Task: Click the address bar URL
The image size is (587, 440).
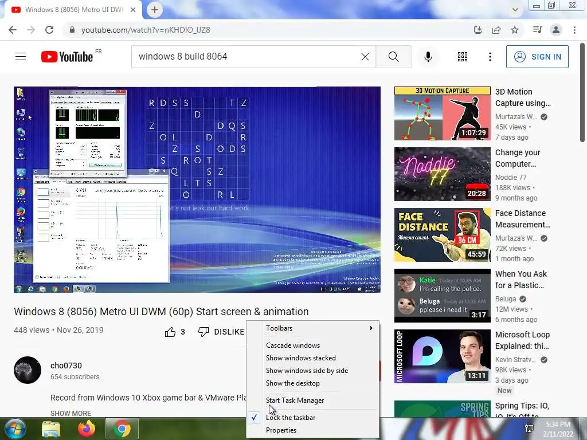Action: pos(146,30)
